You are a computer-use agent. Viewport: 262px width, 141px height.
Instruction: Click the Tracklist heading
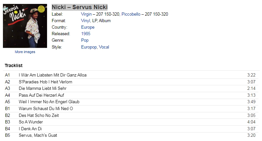13,65
